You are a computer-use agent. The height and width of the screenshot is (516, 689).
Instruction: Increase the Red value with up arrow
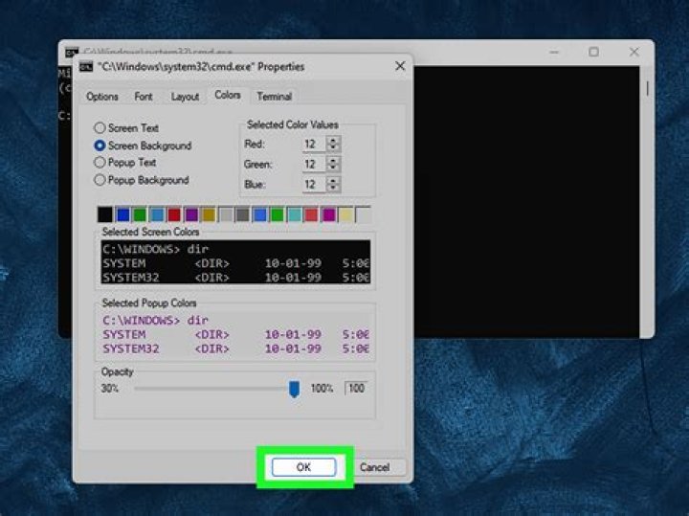[333, 140]
